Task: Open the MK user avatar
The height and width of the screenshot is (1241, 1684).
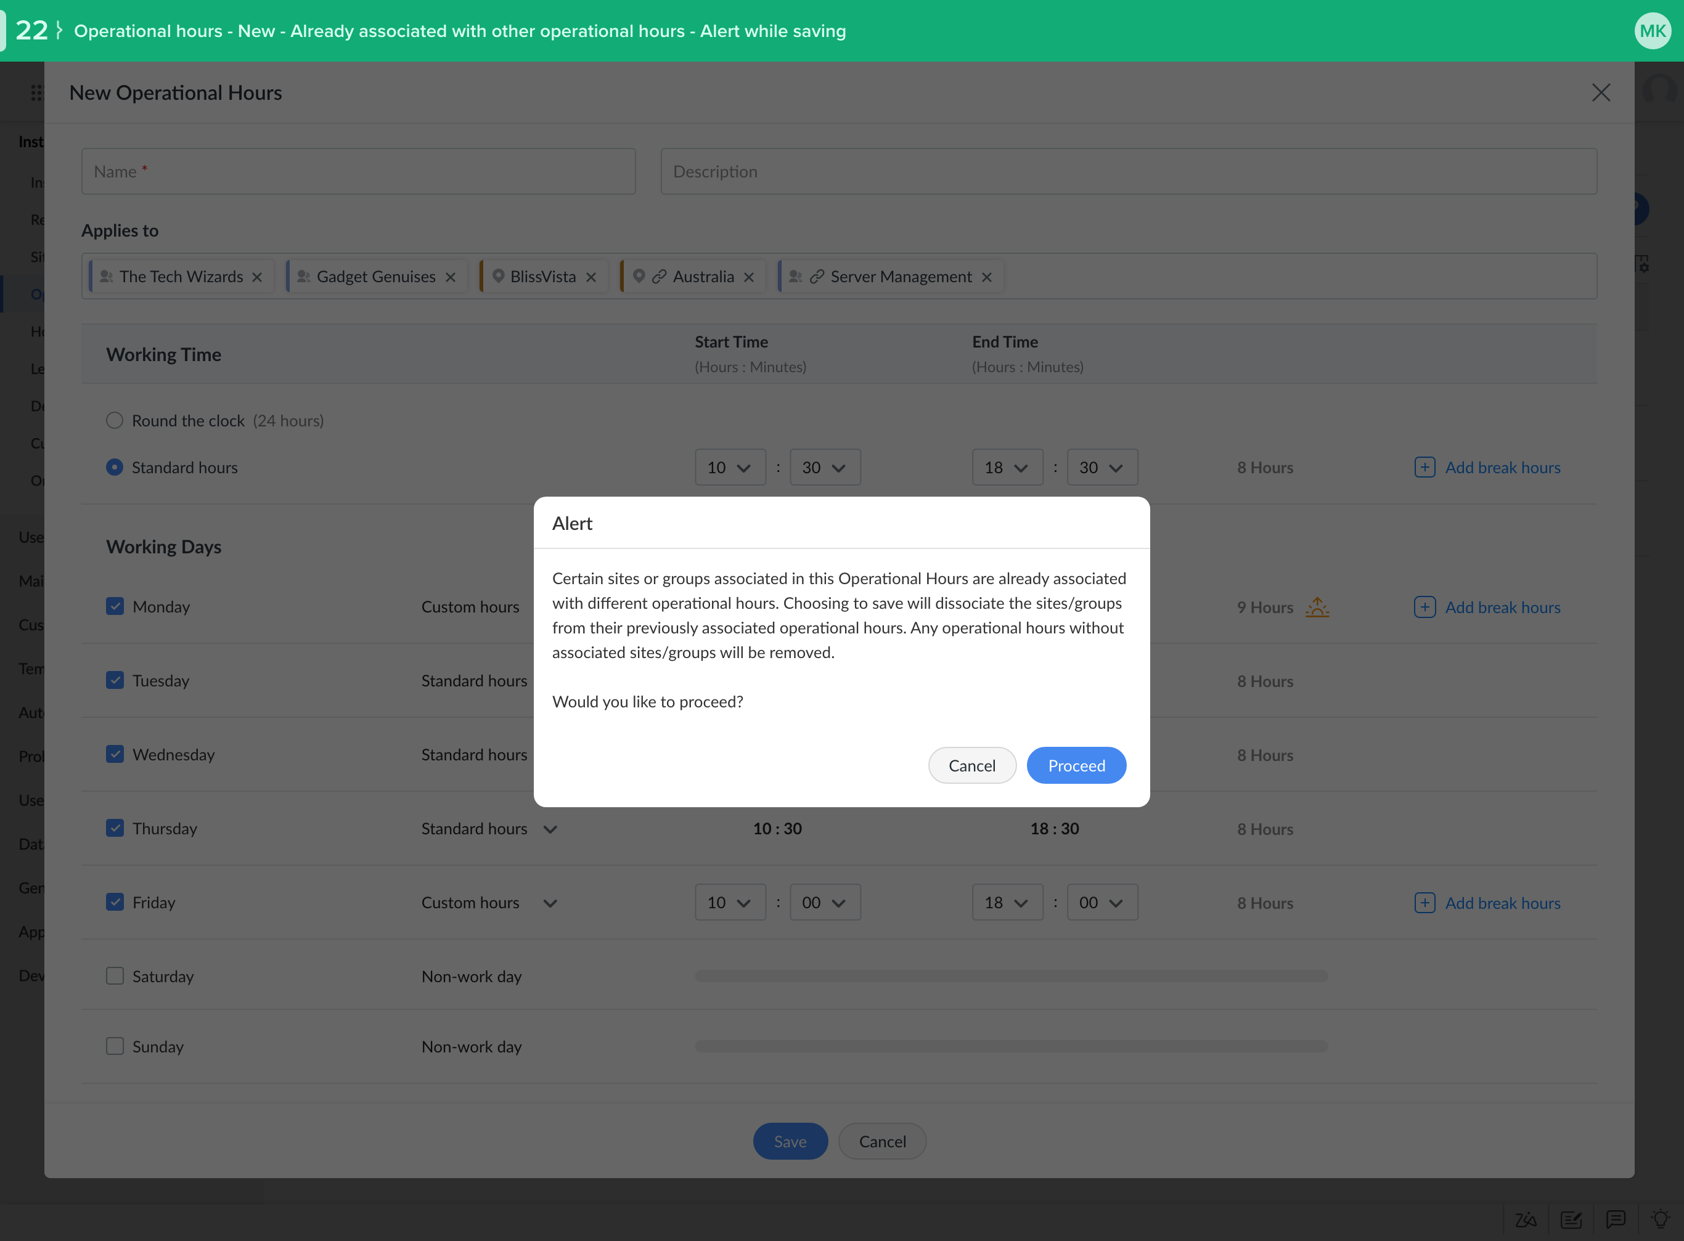Action: pyautogui.click(x=1653, y=31)
